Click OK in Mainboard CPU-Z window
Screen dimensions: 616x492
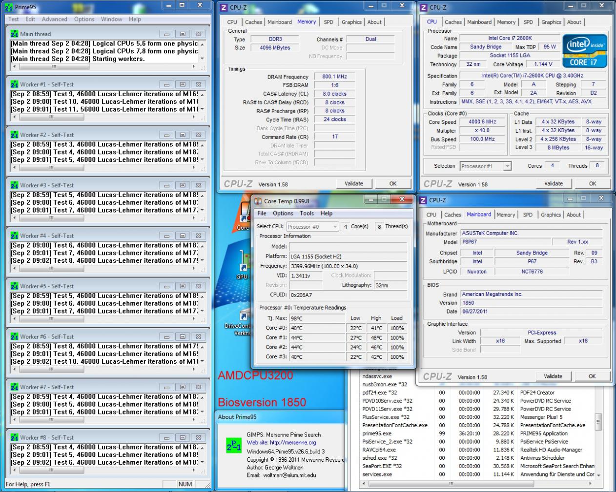tap(592, 376)
